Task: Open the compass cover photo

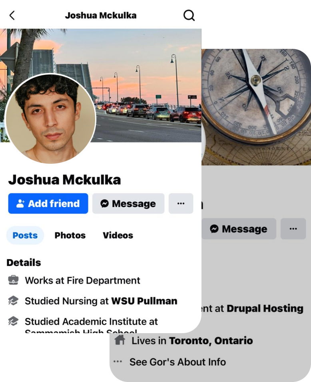Action: tap(256, 107)
